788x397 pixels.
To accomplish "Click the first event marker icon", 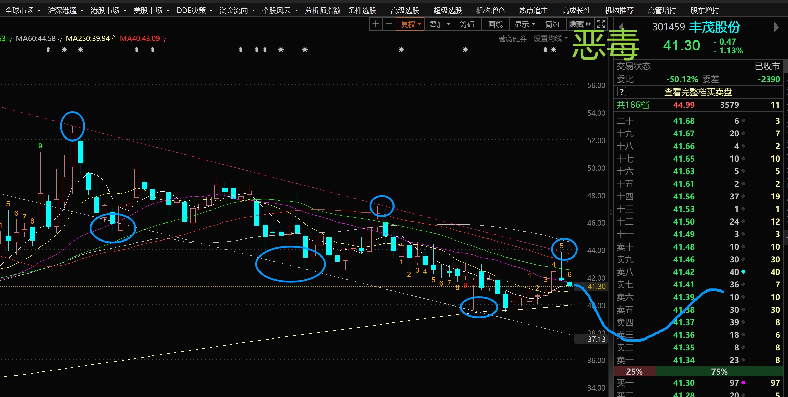I will [48, 50].
